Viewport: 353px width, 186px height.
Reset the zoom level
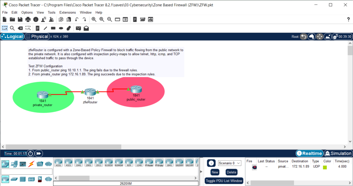pyautogui.click(x=102, y=20)
